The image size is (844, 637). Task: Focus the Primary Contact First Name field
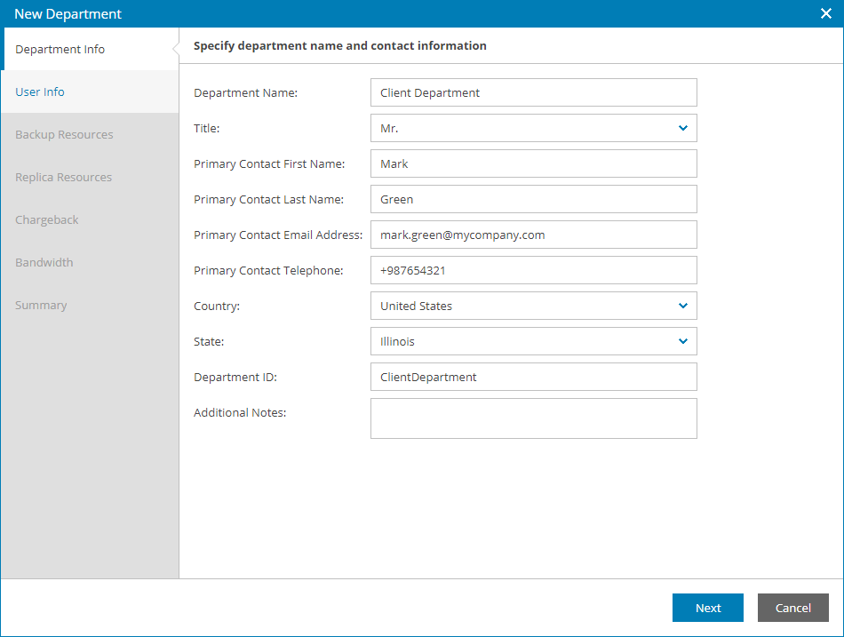533,163
